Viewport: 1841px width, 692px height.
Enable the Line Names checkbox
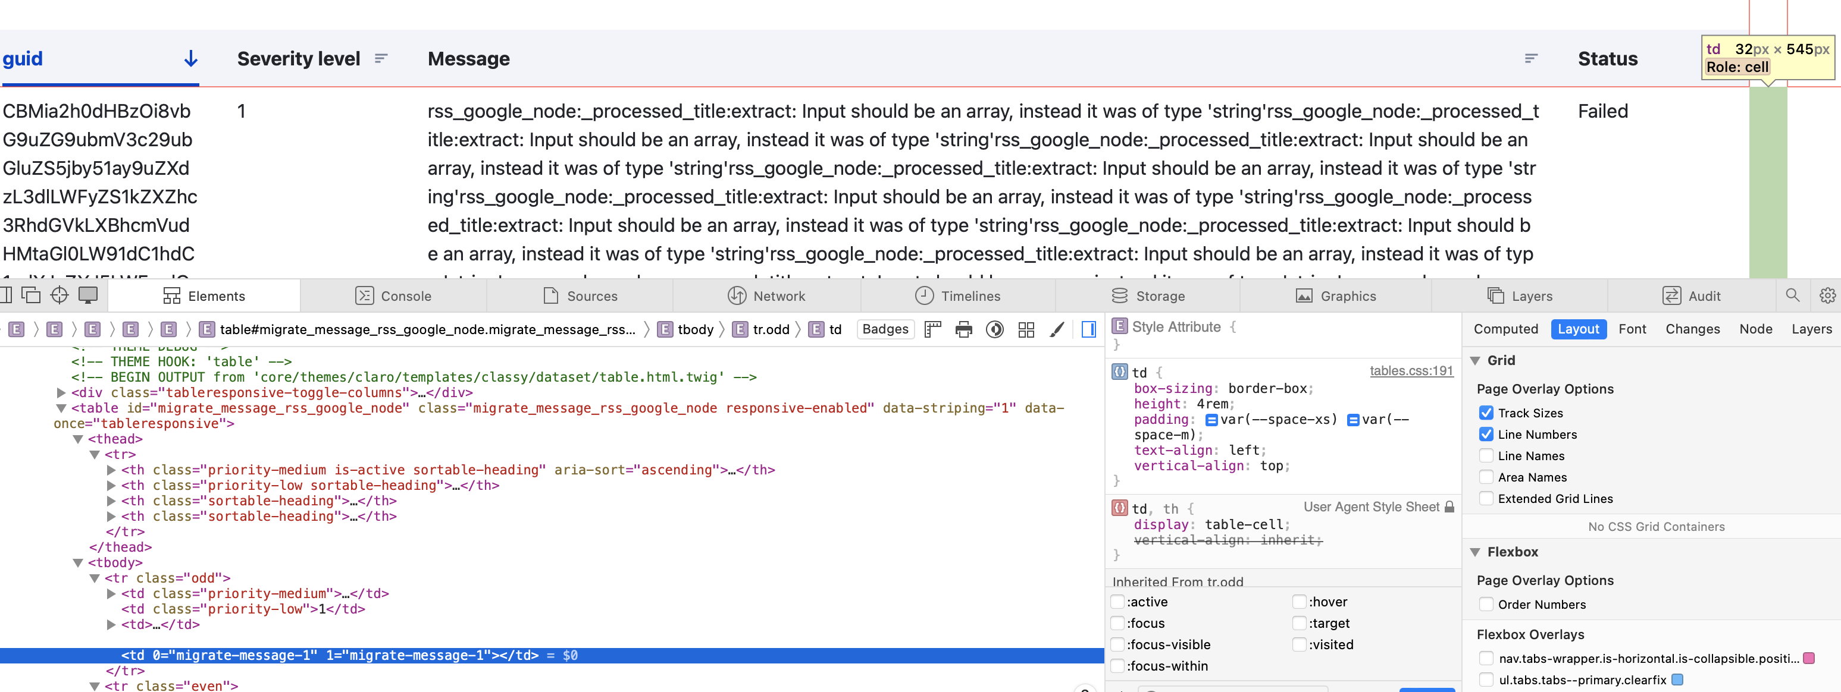1486,455
